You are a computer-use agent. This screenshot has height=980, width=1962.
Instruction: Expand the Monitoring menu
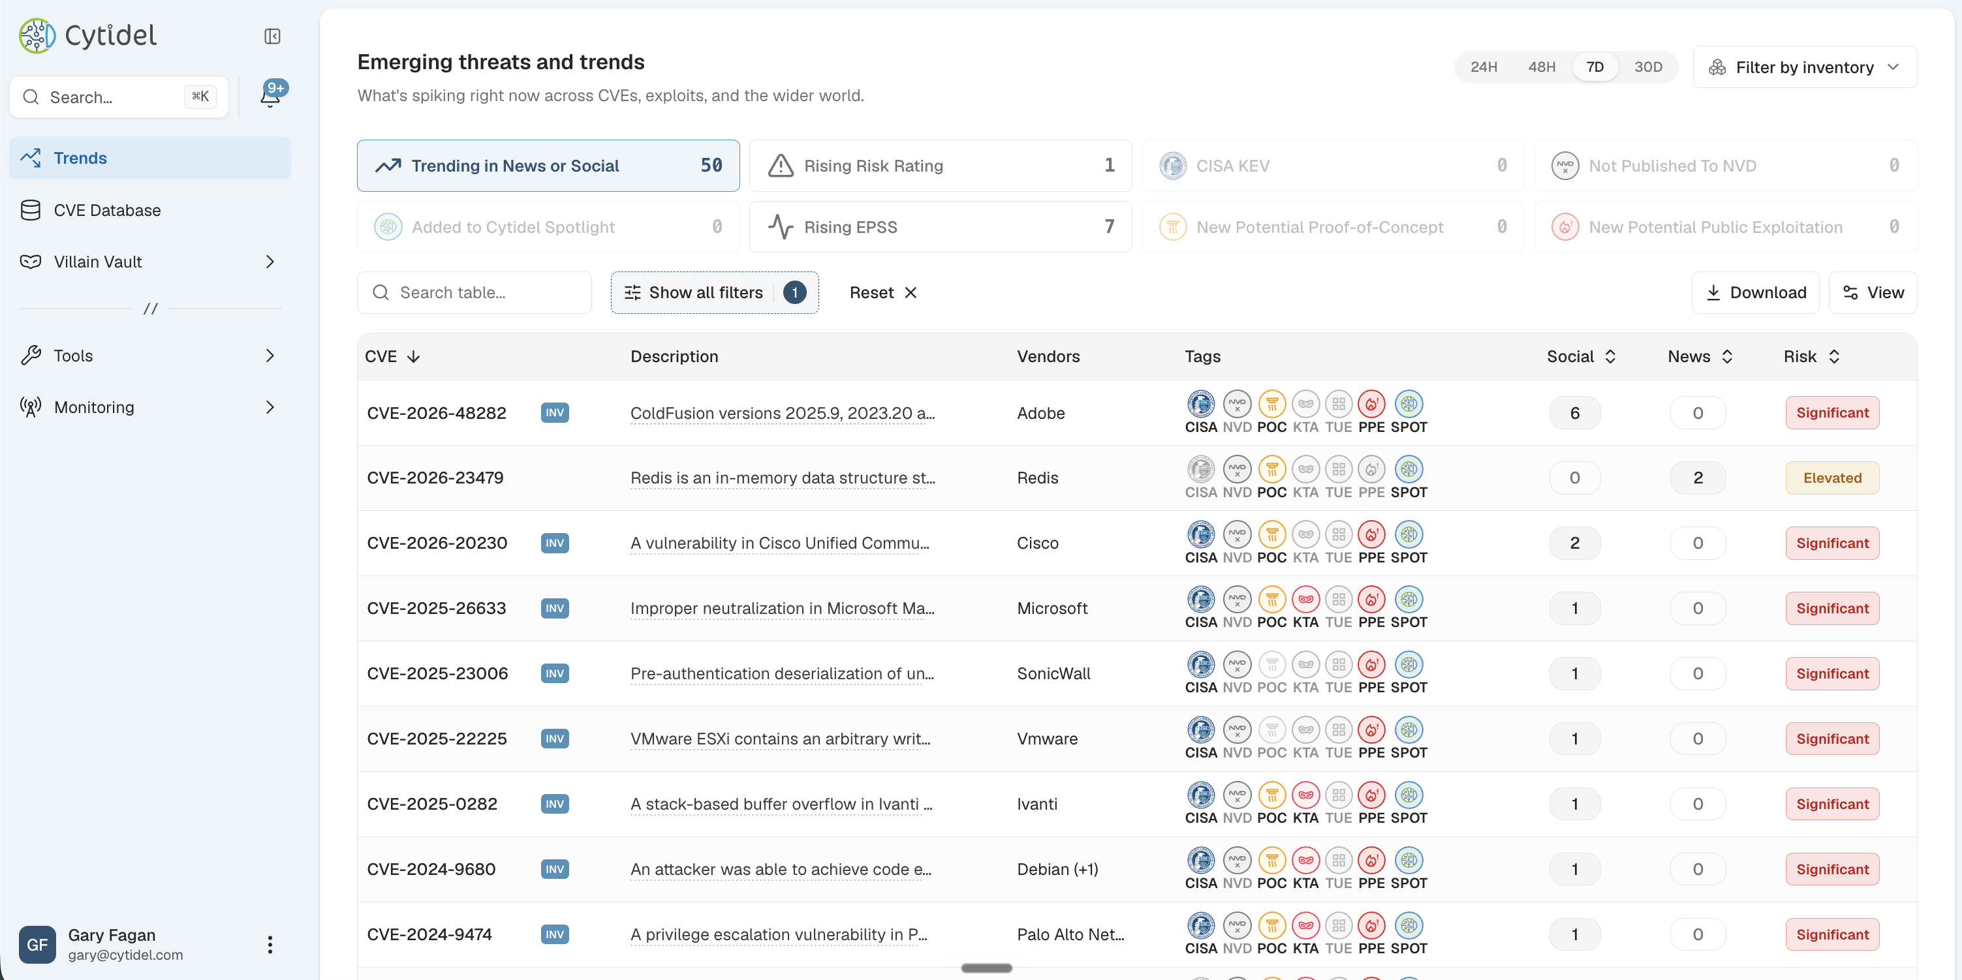point(150,407)
